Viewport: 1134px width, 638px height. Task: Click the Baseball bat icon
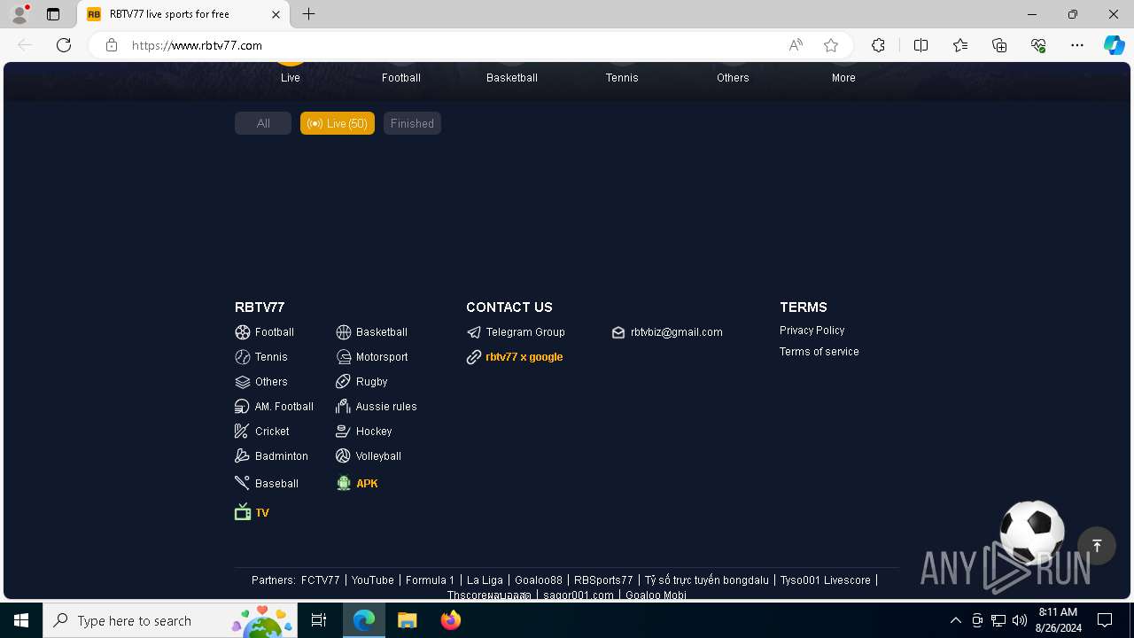click(x=243, y=483)
